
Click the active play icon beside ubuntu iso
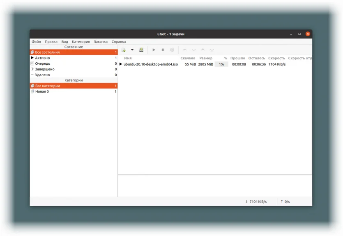120,64
